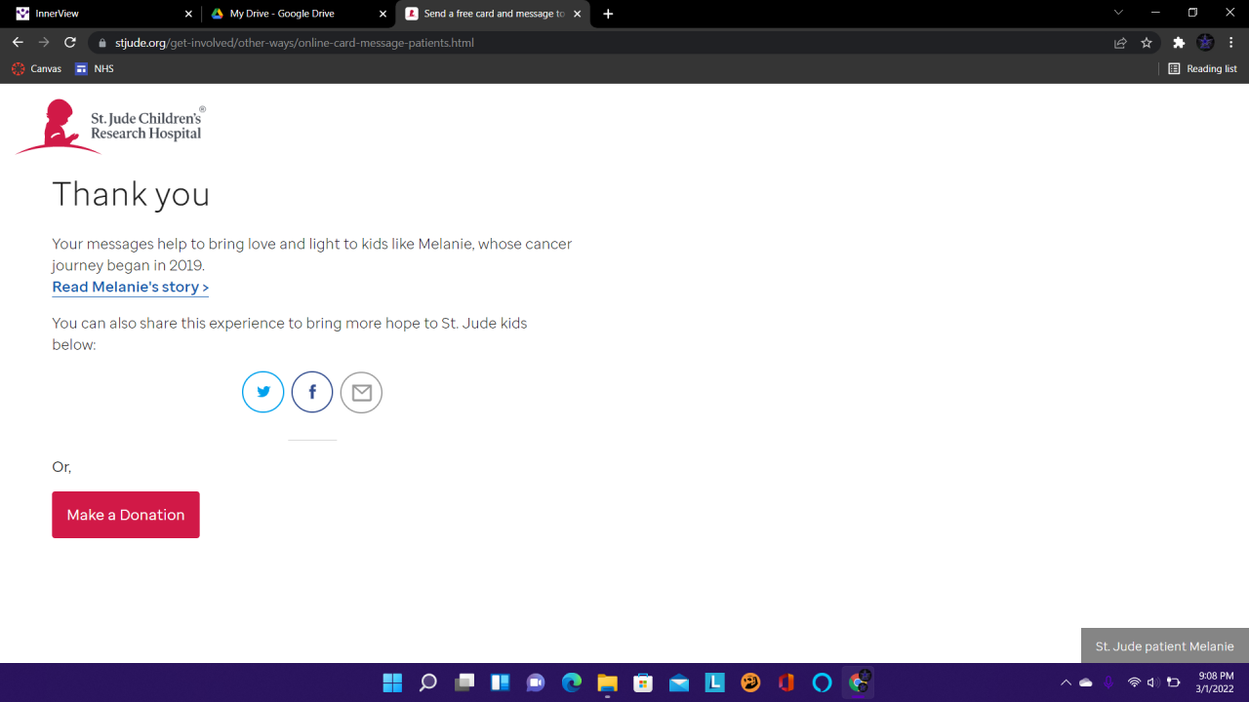Click the St. Jude patient Melanie caption
Image resolution: width=1249 pixels, height=702 pixels.
coord(1165,646)
